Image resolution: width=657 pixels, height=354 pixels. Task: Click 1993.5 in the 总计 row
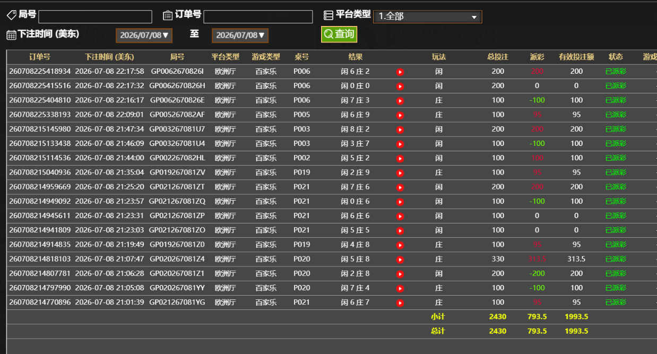pos(576,331)
